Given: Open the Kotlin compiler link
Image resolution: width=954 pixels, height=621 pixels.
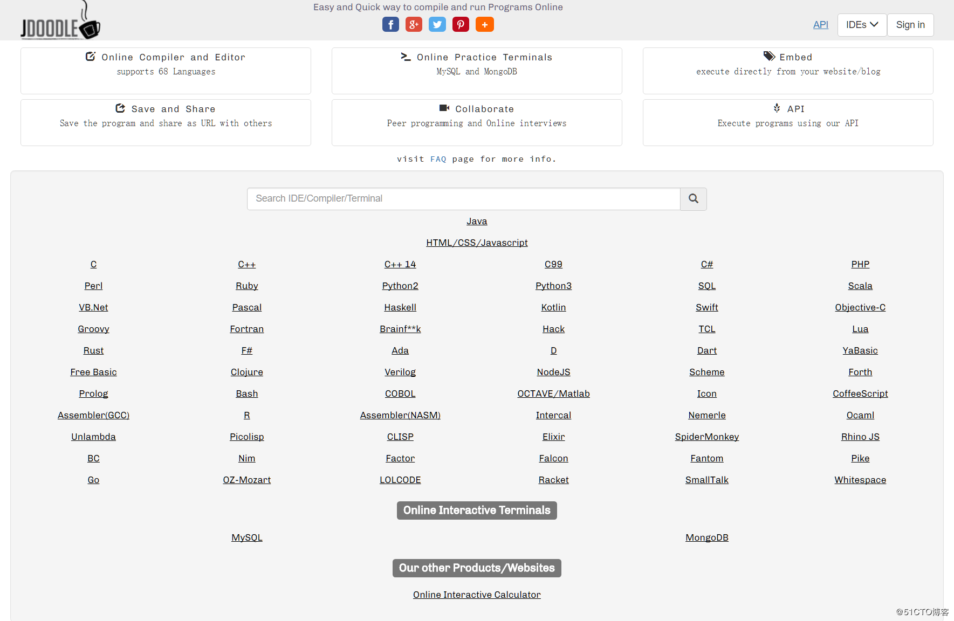Looking at the screenshot, I should click(x=553, y=307).
